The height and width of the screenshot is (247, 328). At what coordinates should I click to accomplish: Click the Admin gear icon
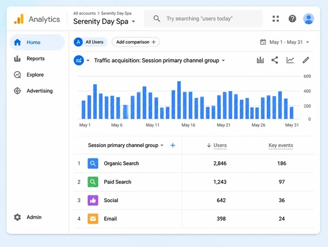coord(17,217)
